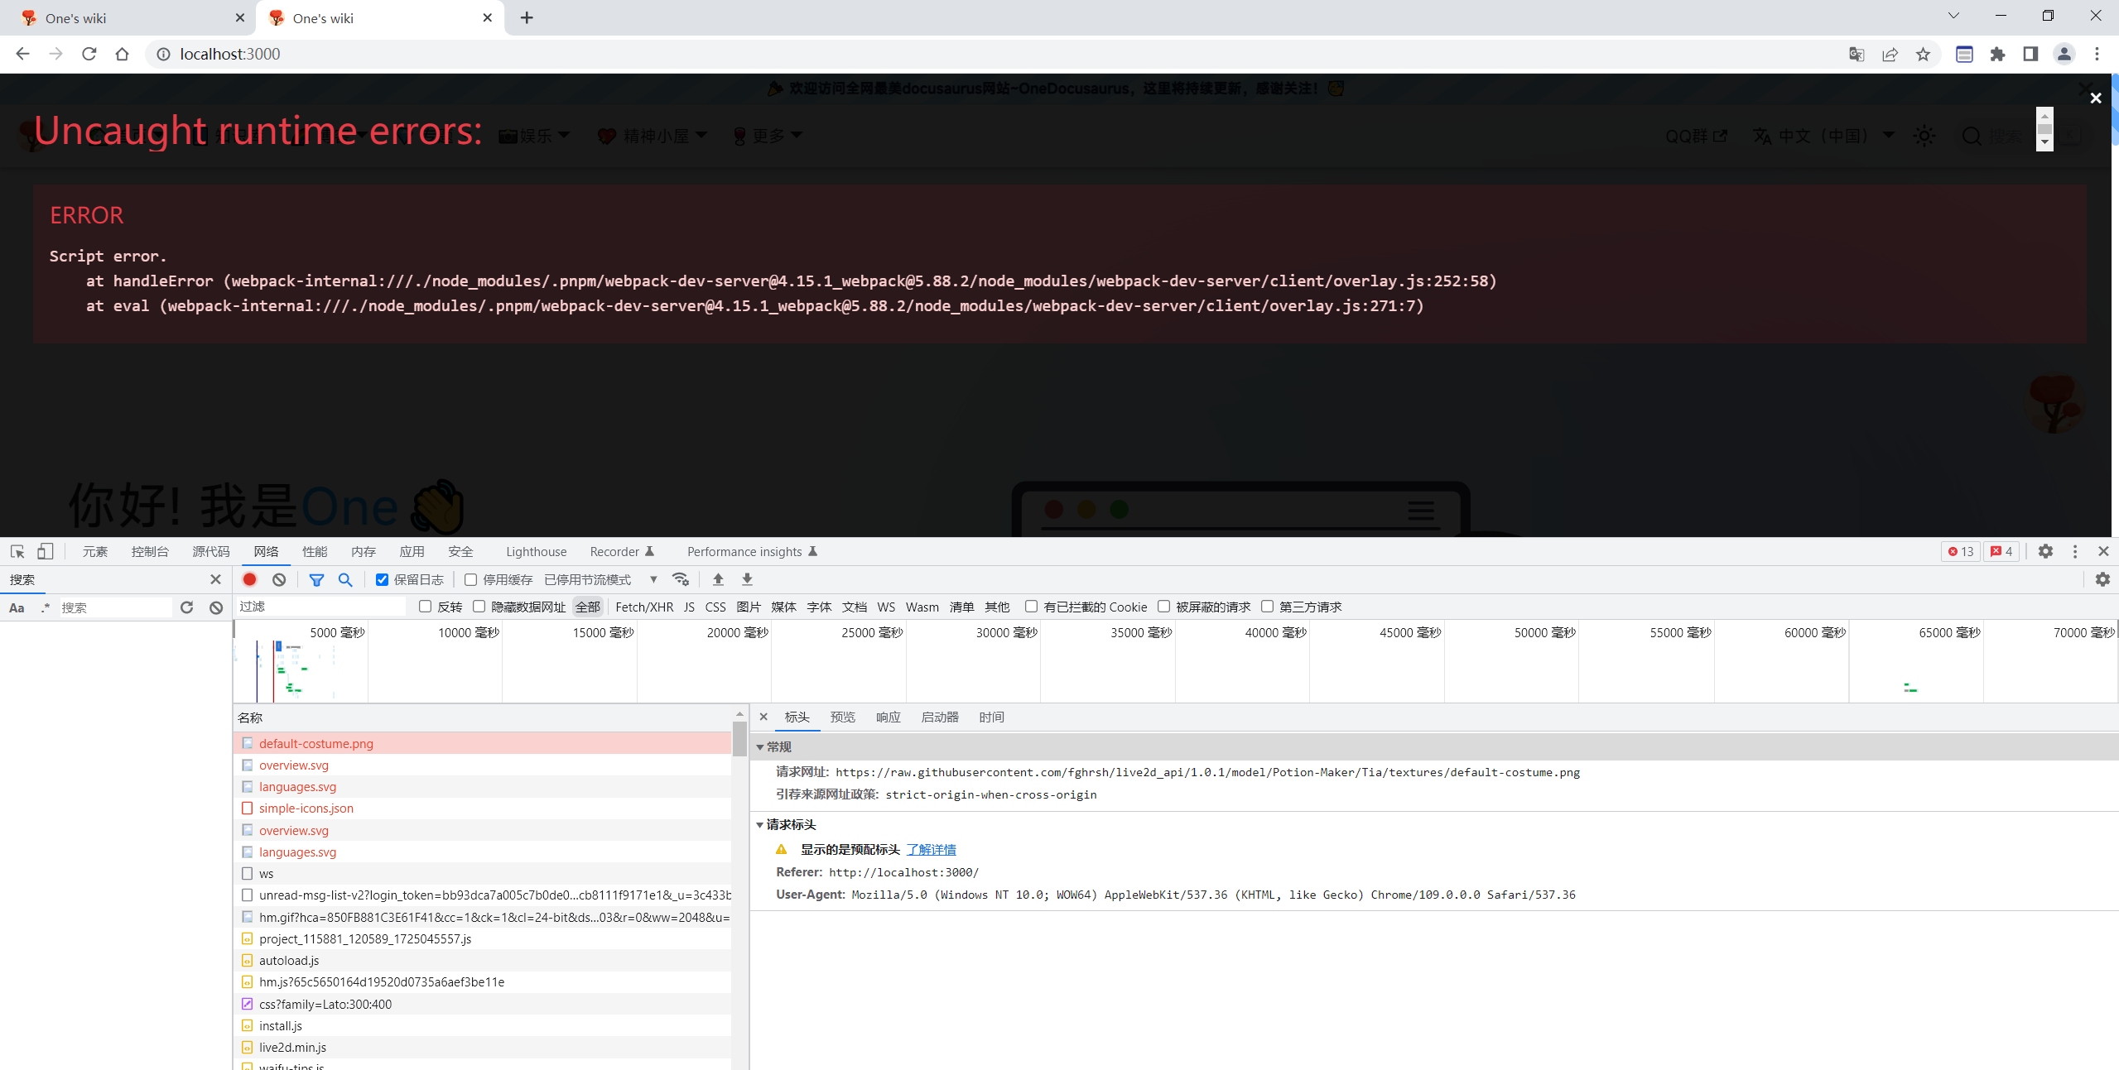Select the simple-icons.json request
Image resolution: width=2119 pixels, height=1070 pixels.
tap(483, 808)
